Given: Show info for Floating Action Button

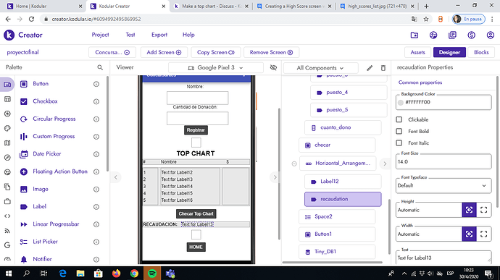Looking at the screenshot, I should pyautogui.click(x=96, y=171).
